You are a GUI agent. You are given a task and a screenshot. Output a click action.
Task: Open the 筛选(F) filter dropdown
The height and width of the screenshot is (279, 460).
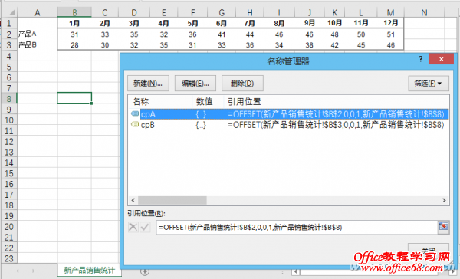[429, 84]
